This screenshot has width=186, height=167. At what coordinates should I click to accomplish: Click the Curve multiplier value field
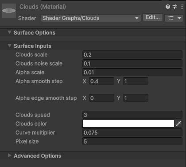point(132,132)
